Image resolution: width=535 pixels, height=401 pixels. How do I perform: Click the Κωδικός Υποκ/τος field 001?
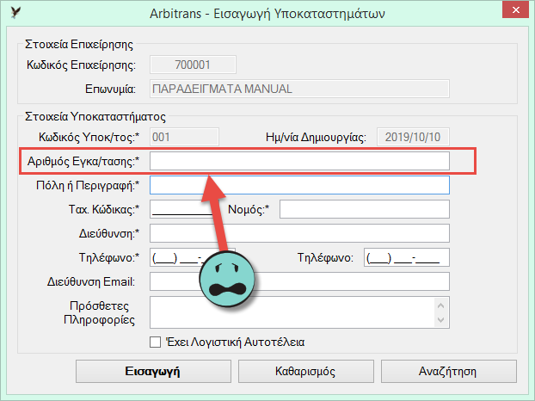[184, 137]
